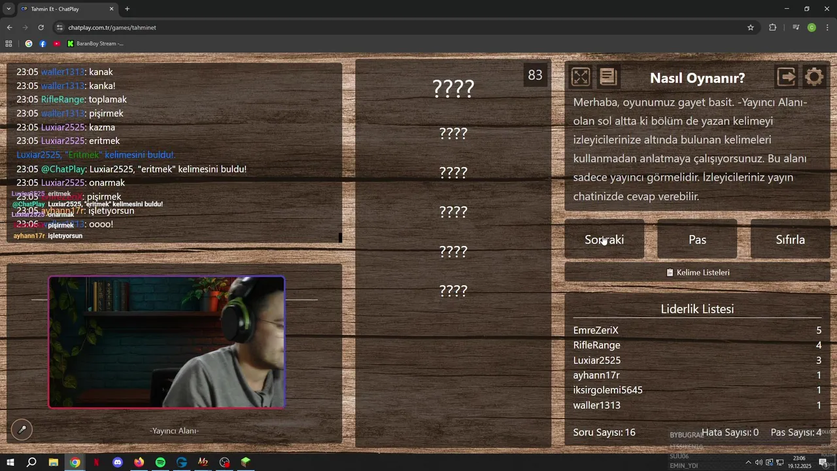Open OBS Studio from the taskbar

(224, 462)
